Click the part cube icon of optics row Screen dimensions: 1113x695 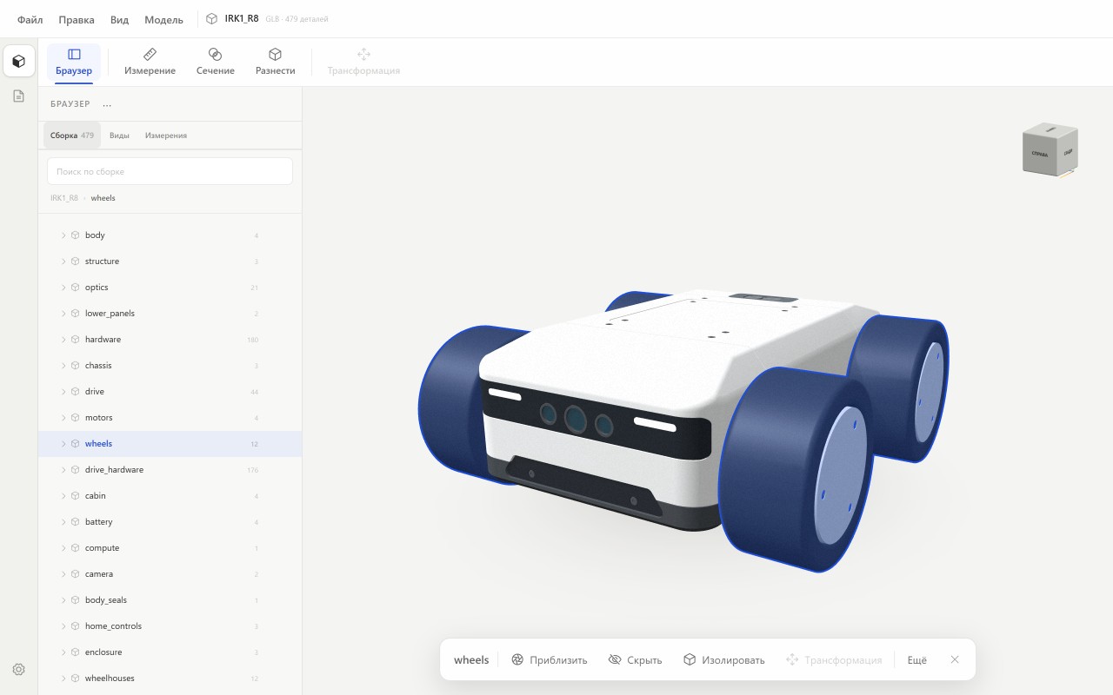tap(76, 288)
